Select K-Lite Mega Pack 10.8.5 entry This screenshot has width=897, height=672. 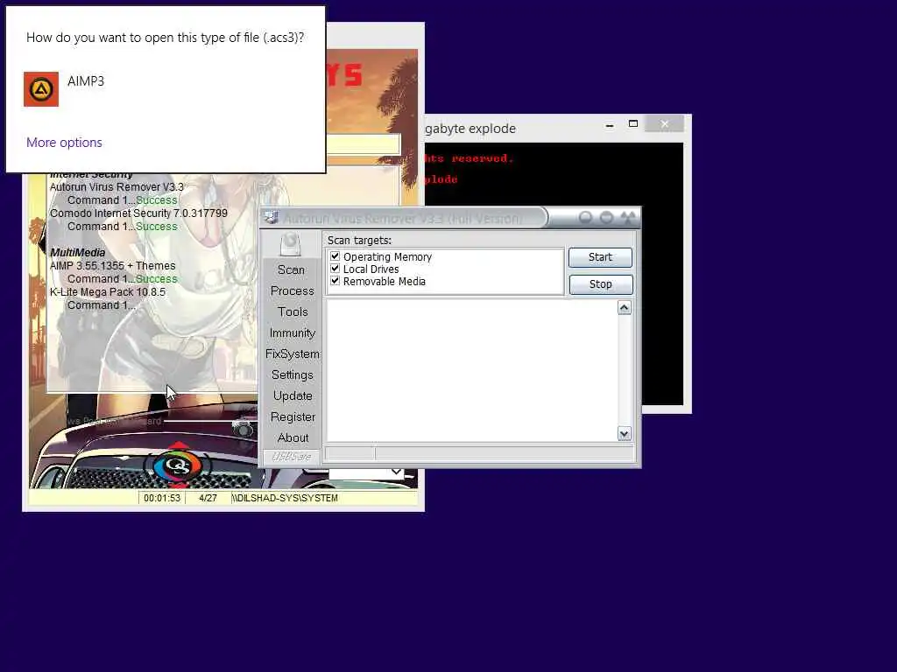108,292
